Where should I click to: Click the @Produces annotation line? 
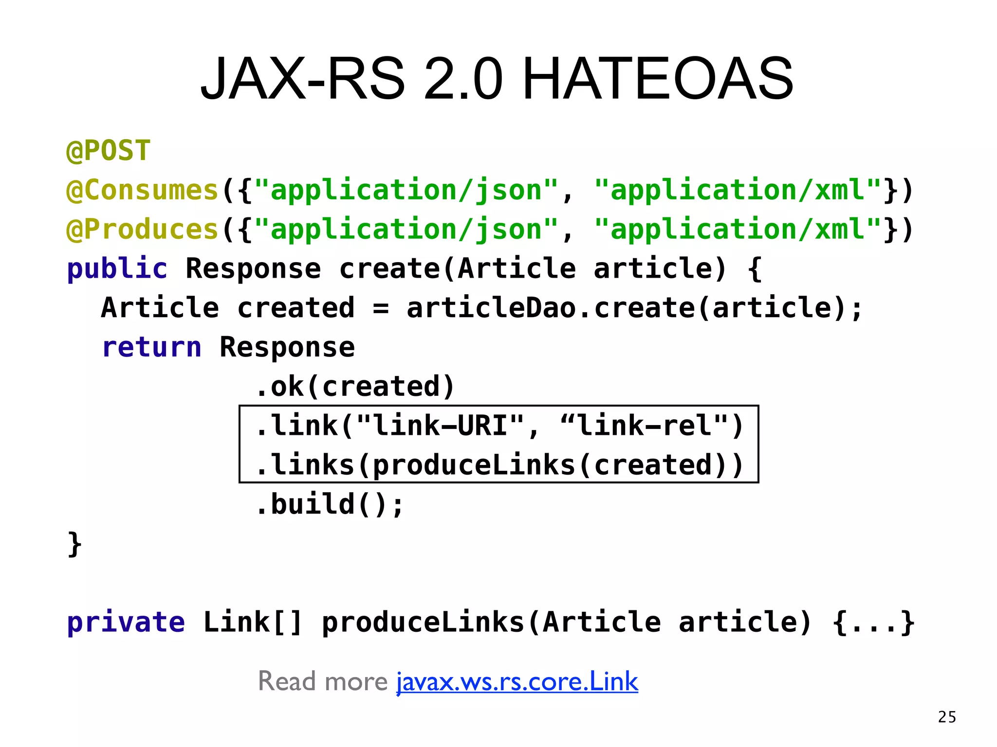(490, 230)
